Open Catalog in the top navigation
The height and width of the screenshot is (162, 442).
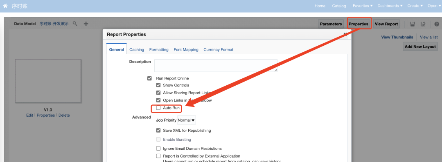click(x=339, y=6)
